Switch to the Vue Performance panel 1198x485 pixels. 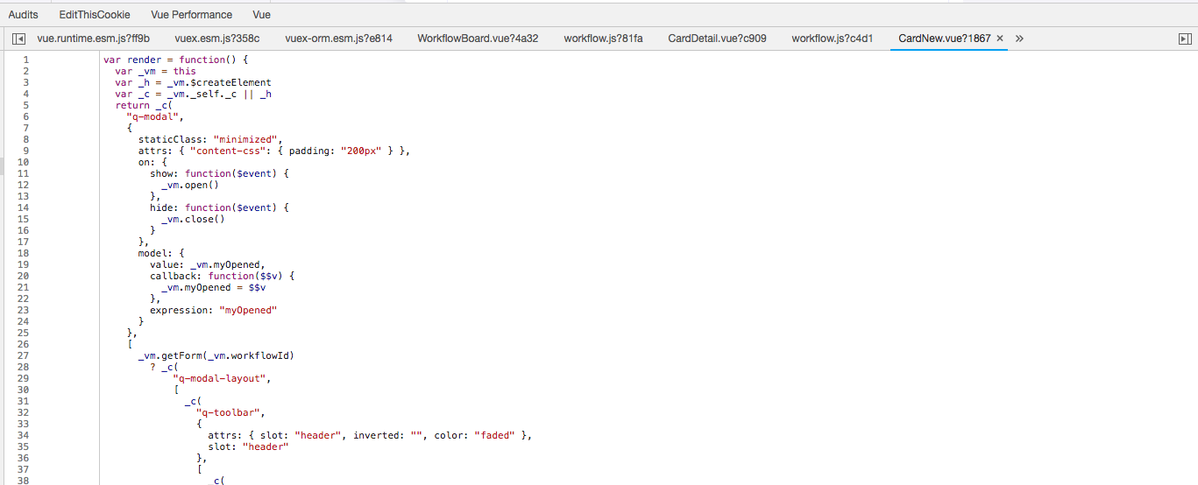[x=191, y=15]
